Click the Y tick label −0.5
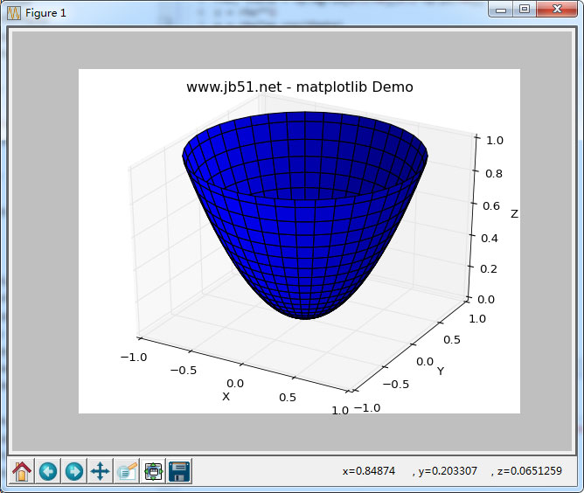584x493 pixels. tap(395, 384)
